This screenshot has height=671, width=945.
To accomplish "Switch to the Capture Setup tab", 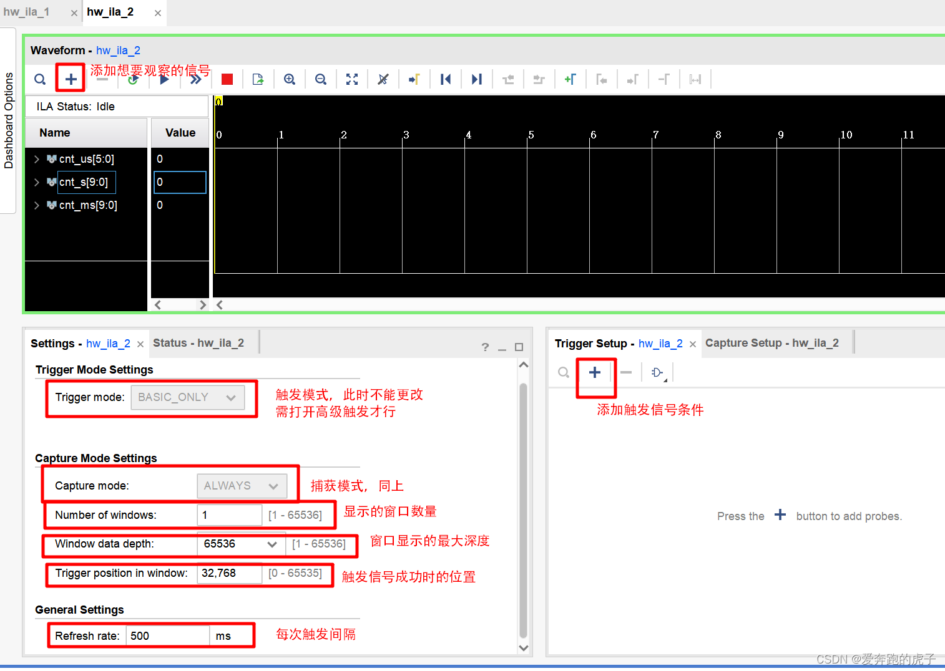I will coord(771,342).
